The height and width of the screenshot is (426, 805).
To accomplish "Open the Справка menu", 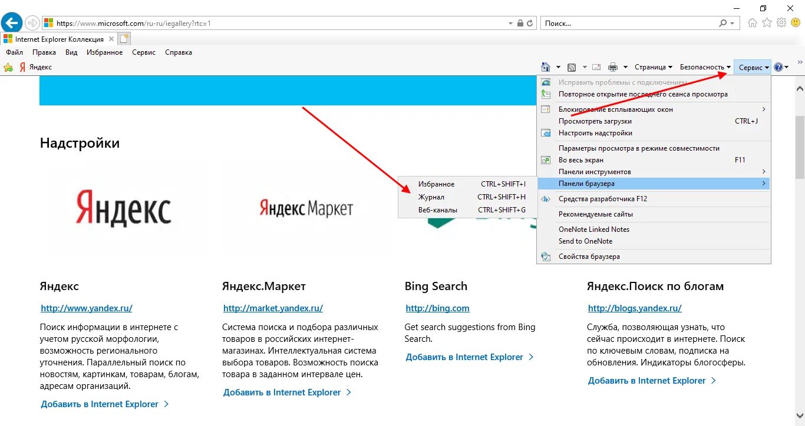I will [x=179, y=52].
